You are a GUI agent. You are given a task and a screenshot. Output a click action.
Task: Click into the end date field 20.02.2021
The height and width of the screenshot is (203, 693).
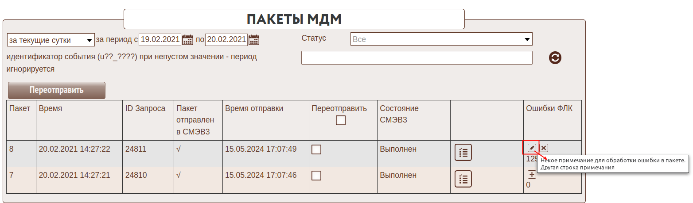[x=226, y=39]
